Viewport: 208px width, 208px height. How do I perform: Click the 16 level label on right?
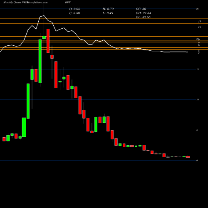(x=200, y=27)
